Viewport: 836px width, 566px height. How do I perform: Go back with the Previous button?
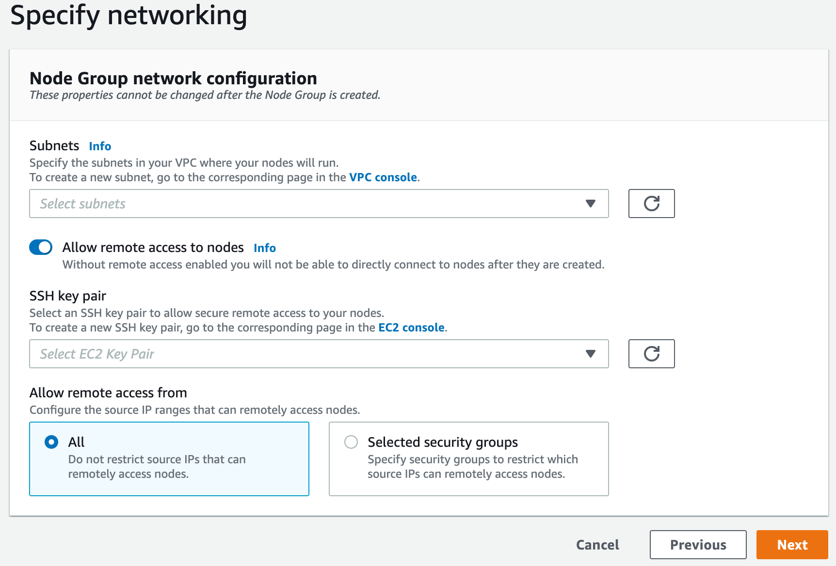[698, 545]
